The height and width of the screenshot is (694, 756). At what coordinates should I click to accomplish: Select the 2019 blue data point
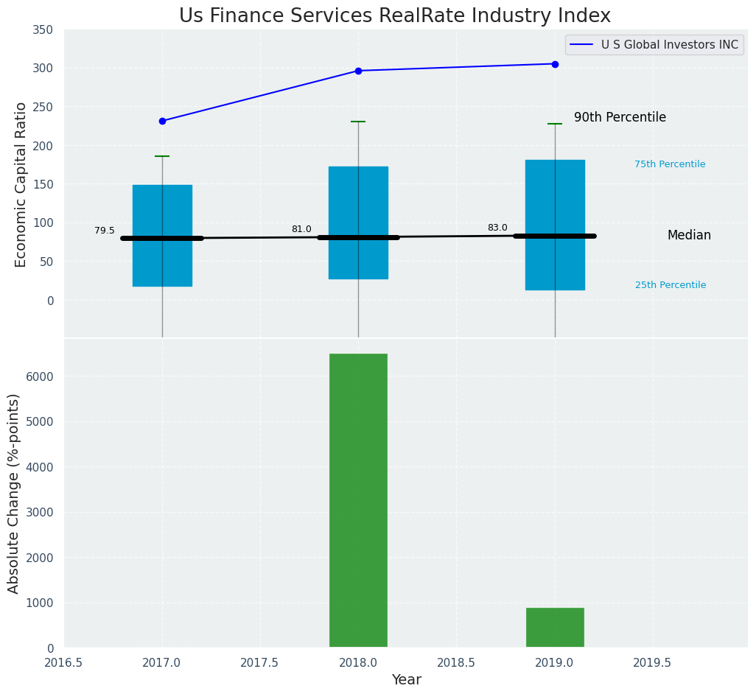555,64
